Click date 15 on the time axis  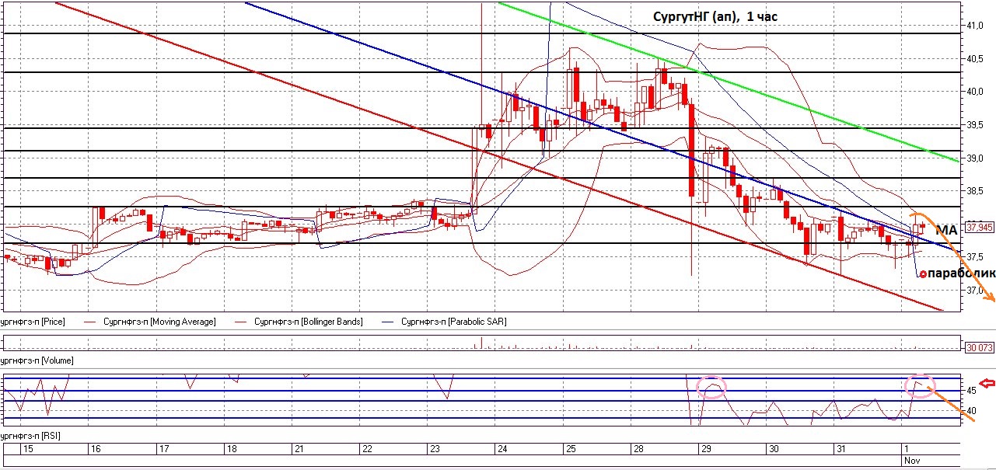click(28, 450)
